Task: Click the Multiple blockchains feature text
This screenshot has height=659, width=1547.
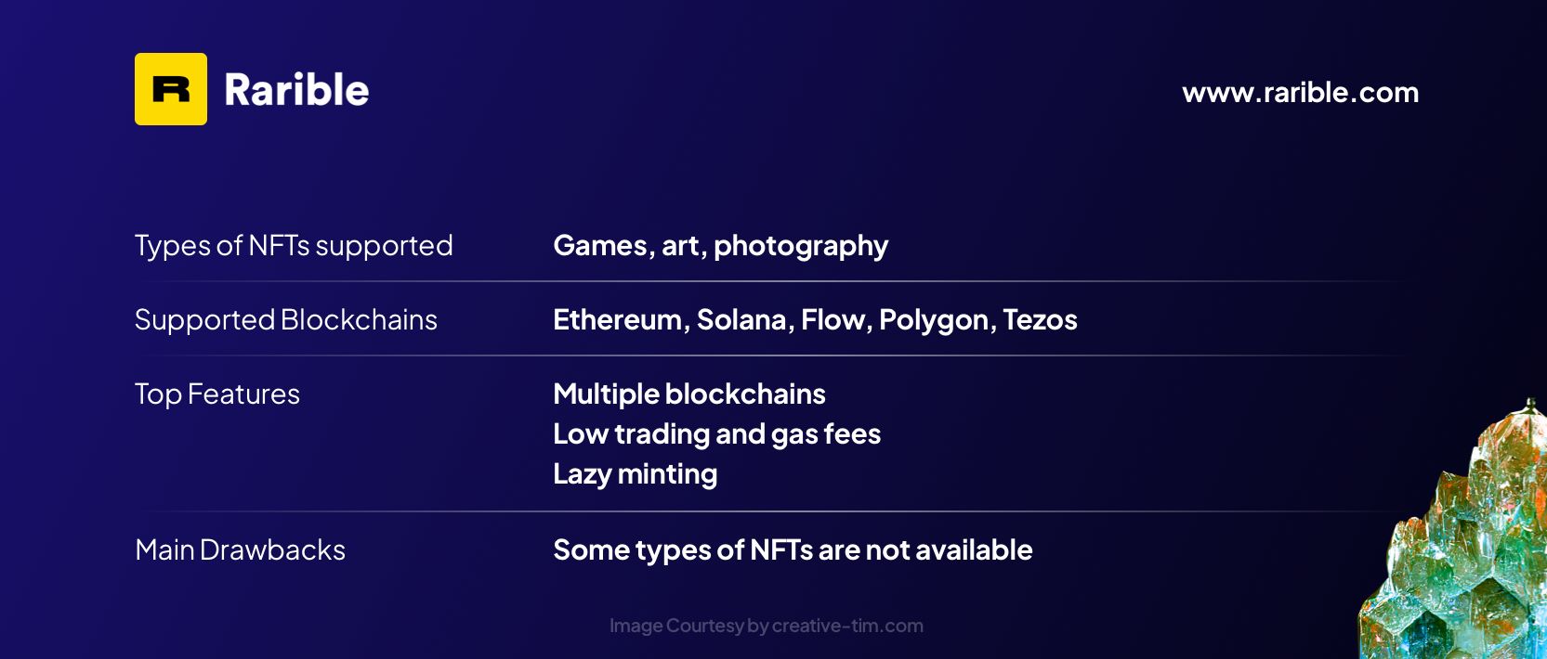Action: [689, 394]
